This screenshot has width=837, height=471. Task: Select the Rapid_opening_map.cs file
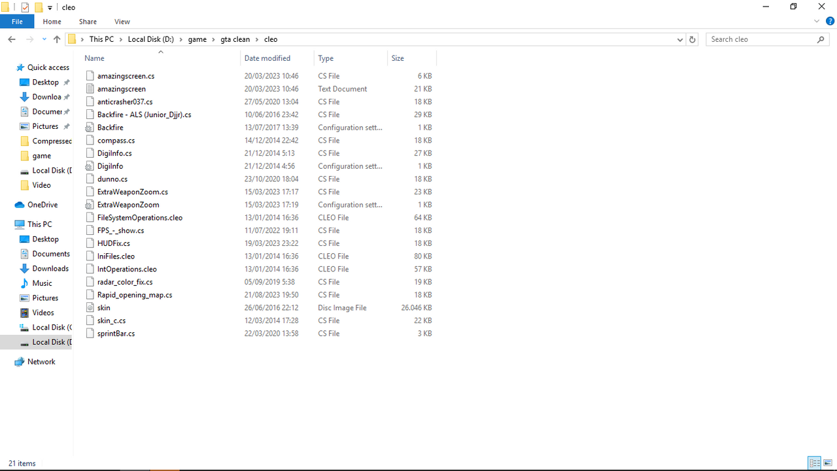[x=135, y=295]
